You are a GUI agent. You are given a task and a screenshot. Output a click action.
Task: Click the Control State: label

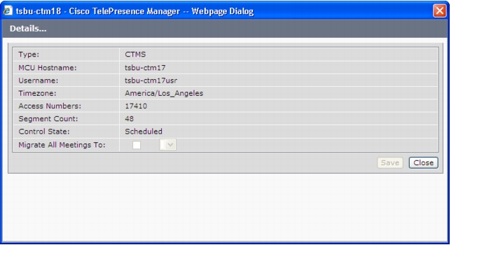point(44,132)
